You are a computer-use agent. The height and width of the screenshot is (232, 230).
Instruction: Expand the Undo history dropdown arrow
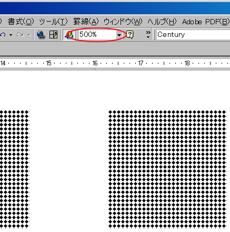[x=11, y=35]
